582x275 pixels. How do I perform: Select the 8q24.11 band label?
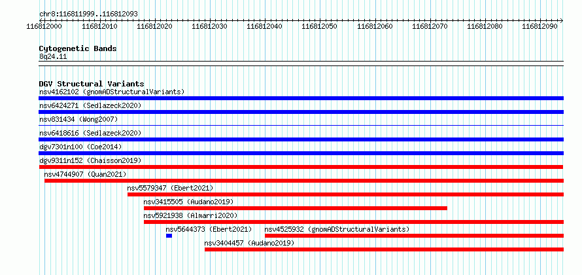(x=53, y=56)
